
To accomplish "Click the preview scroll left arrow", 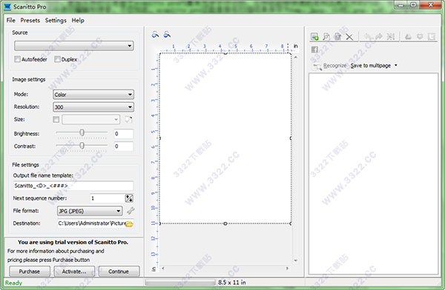I will [x=163, y=268].
